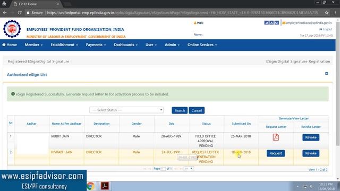The image size is (340, 191).
Task: Open the Chrome menu with three dots
Action: pos(335,13)
